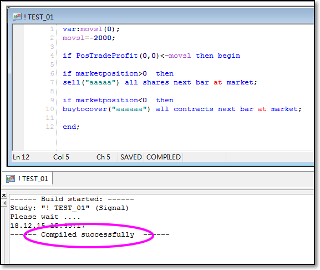Click the SAVED status indicator

click(131, 157)
